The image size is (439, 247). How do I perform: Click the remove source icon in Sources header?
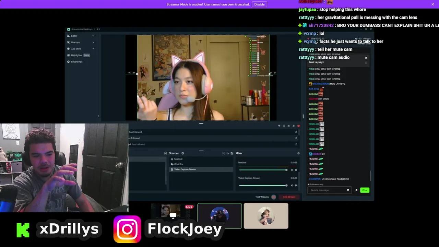(228, 153)
